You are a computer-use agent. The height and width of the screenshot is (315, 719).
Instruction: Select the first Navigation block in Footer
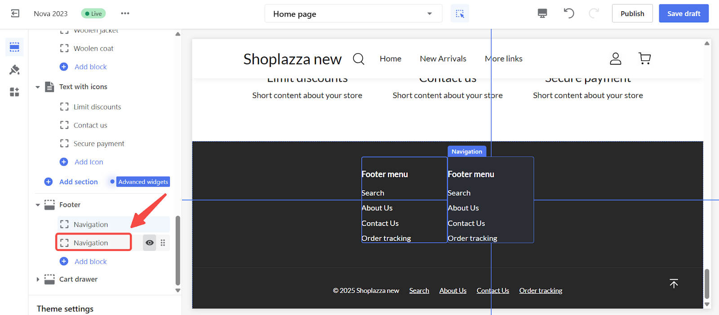coord(113,224)
